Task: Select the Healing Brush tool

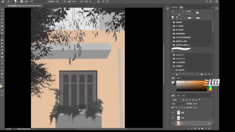Action: [2, 33]
